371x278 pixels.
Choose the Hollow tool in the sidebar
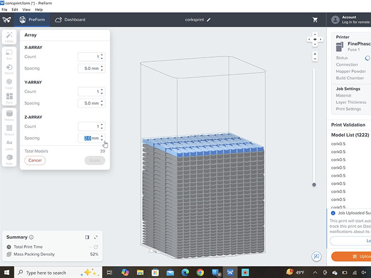tap(9, 116)
